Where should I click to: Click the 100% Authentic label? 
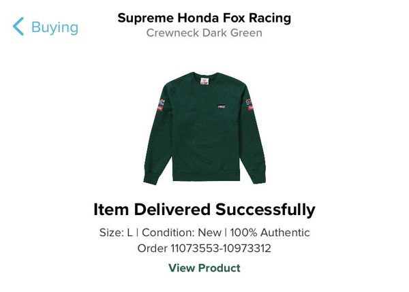coord(270,232)
